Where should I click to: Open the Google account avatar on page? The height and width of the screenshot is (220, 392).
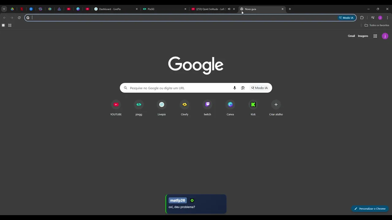click(x=385, y=36)
